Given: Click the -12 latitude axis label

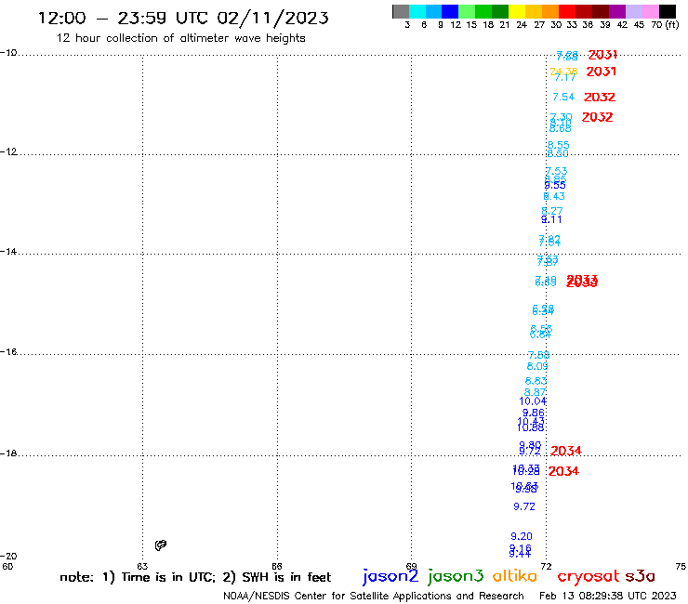Looking at the screenshot, I should coord(8,151).
